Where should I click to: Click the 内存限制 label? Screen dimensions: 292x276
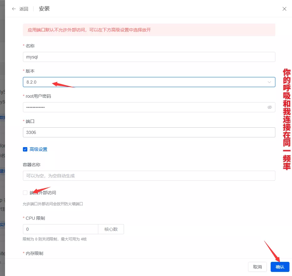tap(34, 253)
